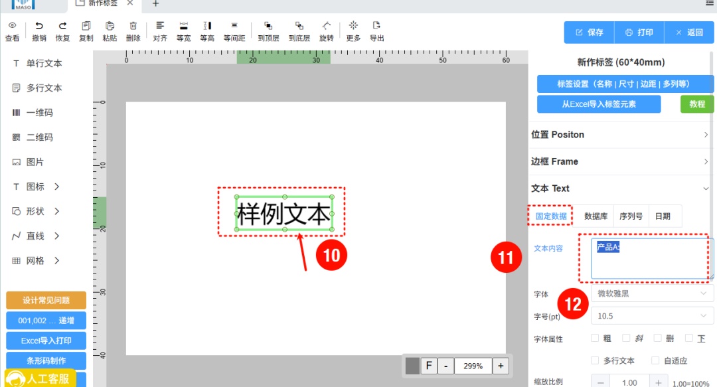Switch to the 日期 tab

coord(663,216)
